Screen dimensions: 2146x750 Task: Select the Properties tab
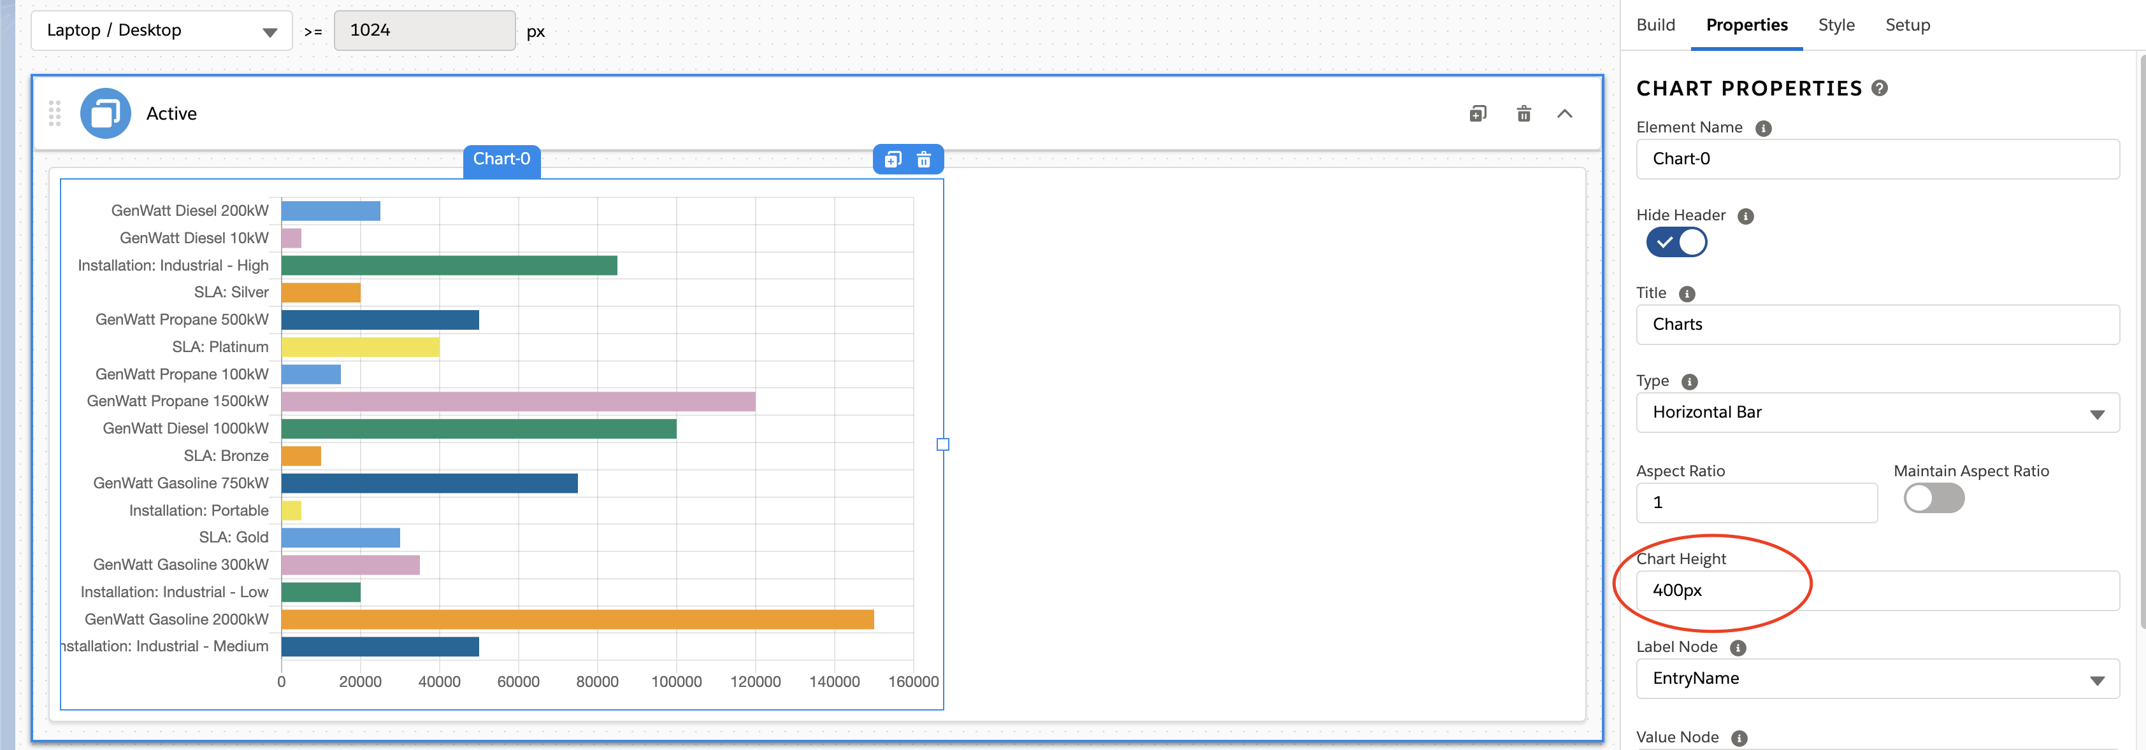click(1746, 25)
